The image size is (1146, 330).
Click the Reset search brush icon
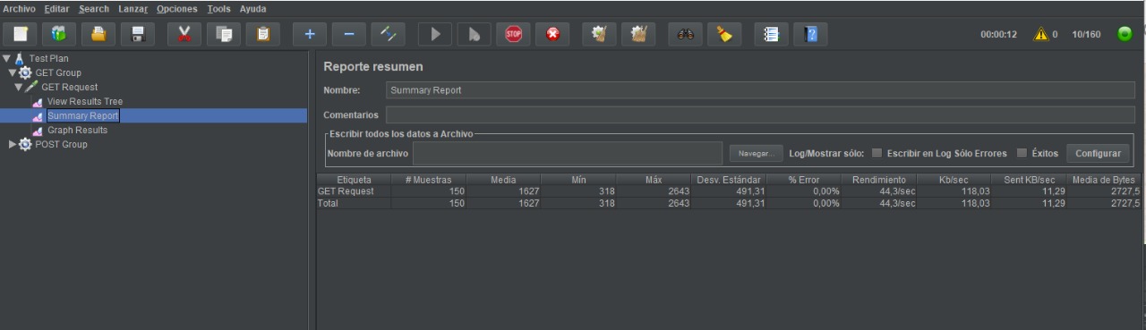(x=725, y=34)
